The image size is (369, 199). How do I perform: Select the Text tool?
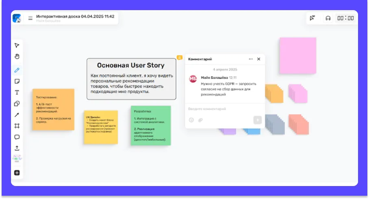point(17,92)
